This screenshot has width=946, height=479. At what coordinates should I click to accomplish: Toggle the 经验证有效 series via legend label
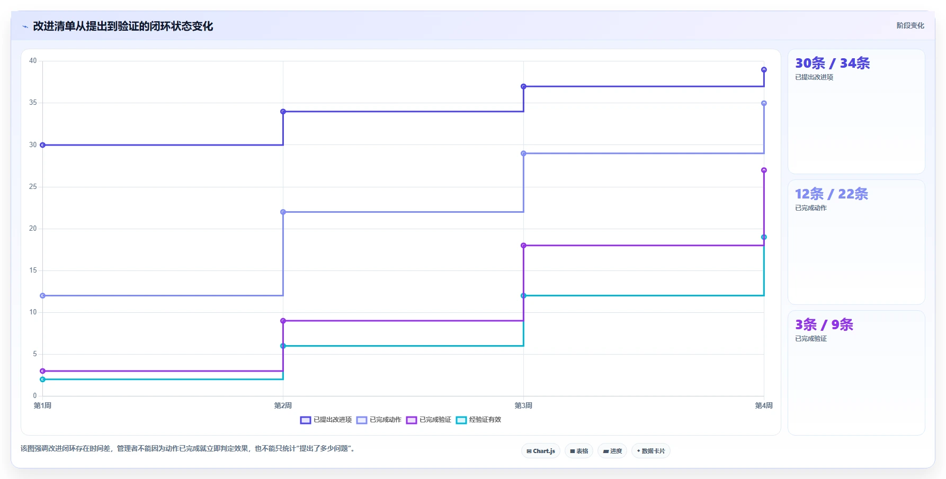coord(485,420)
